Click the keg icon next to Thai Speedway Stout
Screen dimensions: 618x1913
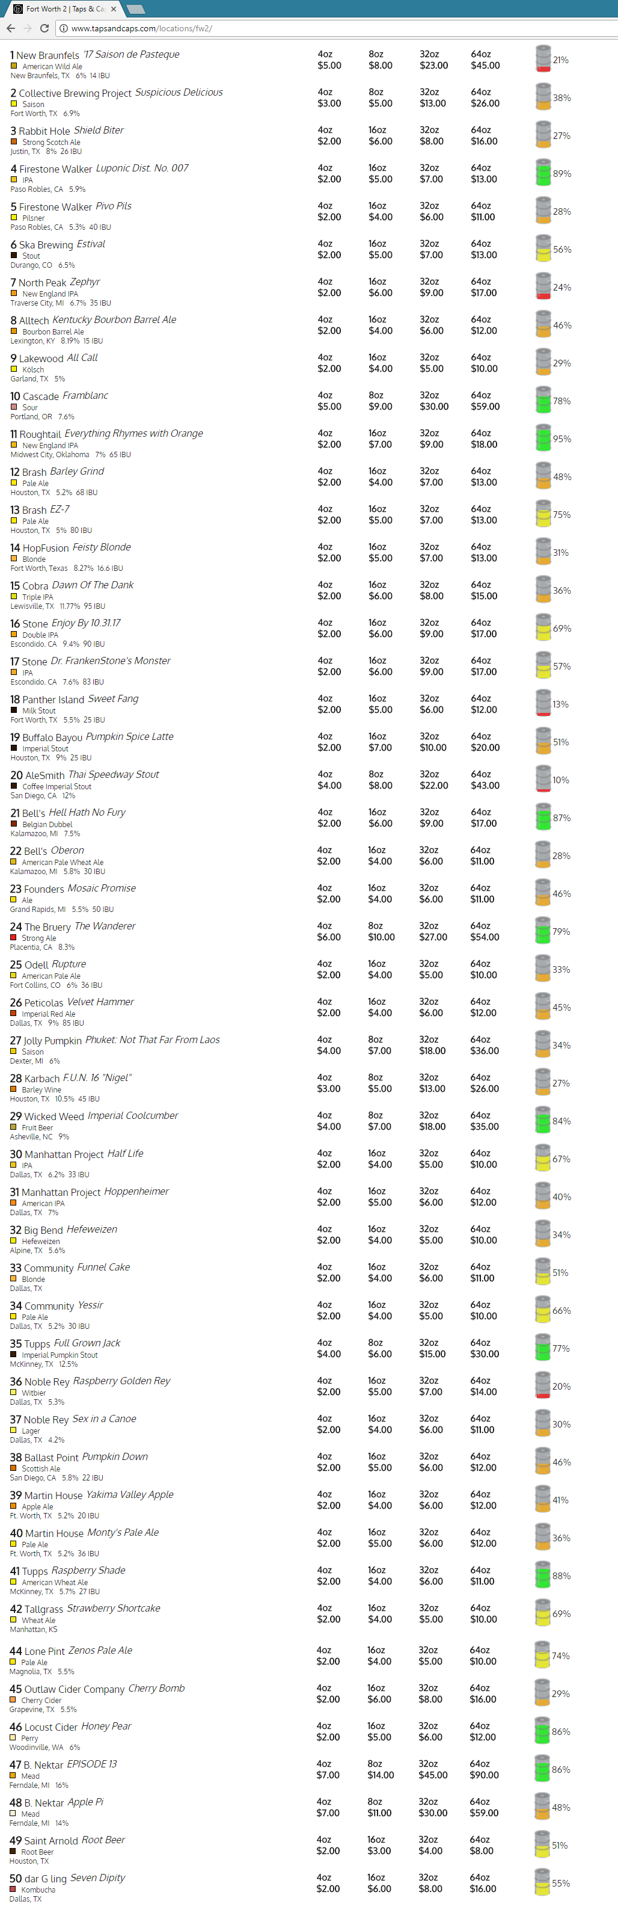(543, 779)
